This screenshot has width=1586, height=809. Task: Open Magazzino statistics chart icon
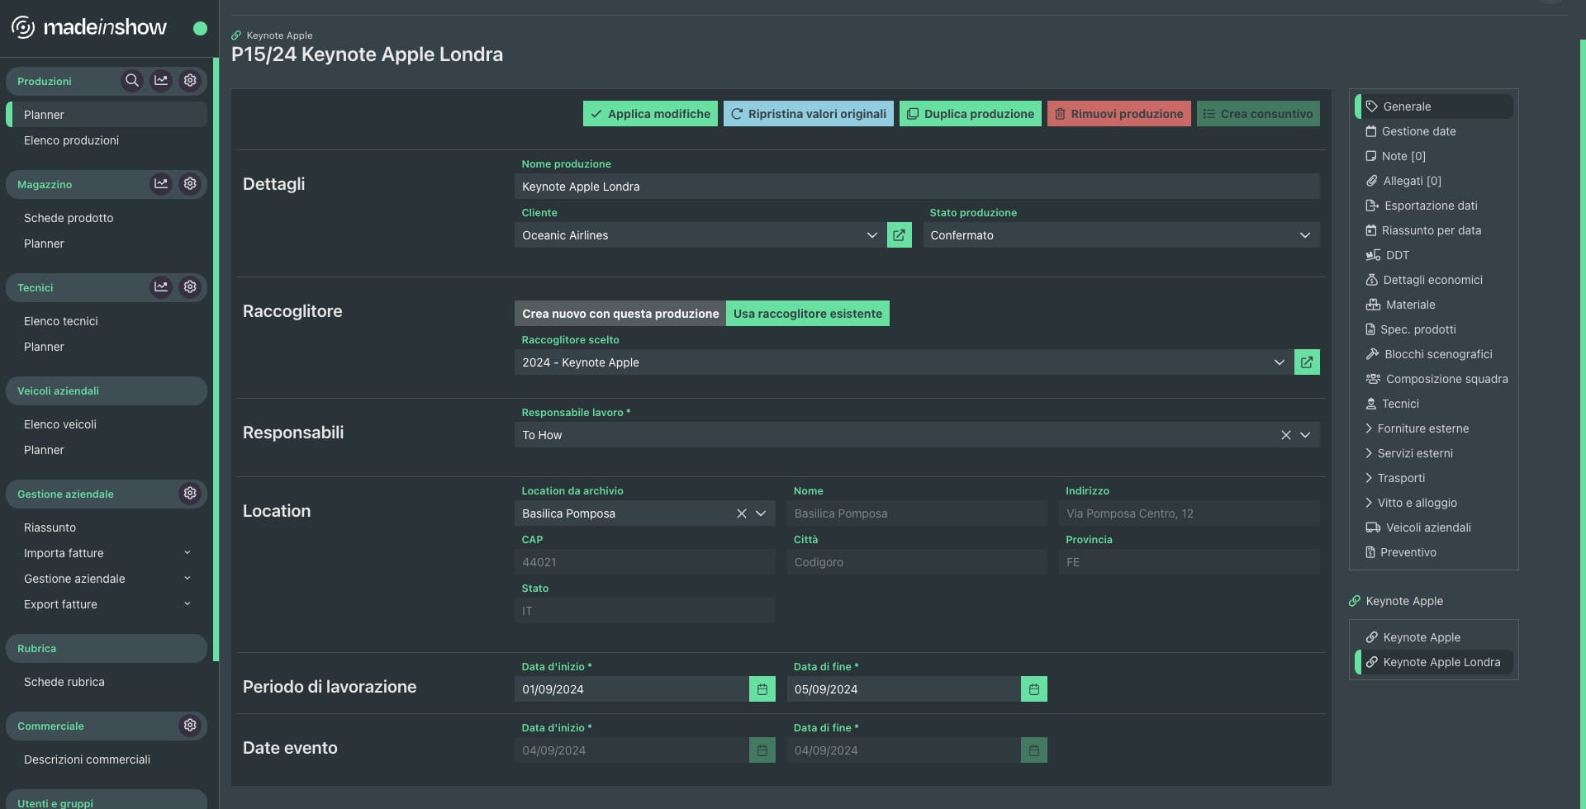click(x=161, y=184)
